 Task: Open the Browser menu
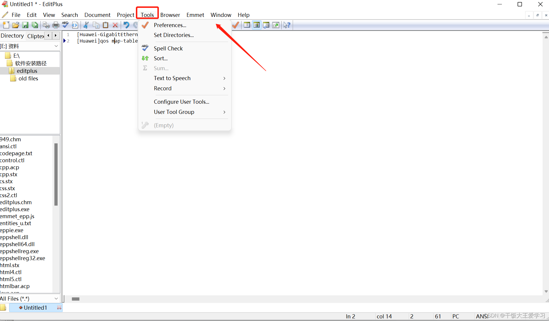(170, 15)
